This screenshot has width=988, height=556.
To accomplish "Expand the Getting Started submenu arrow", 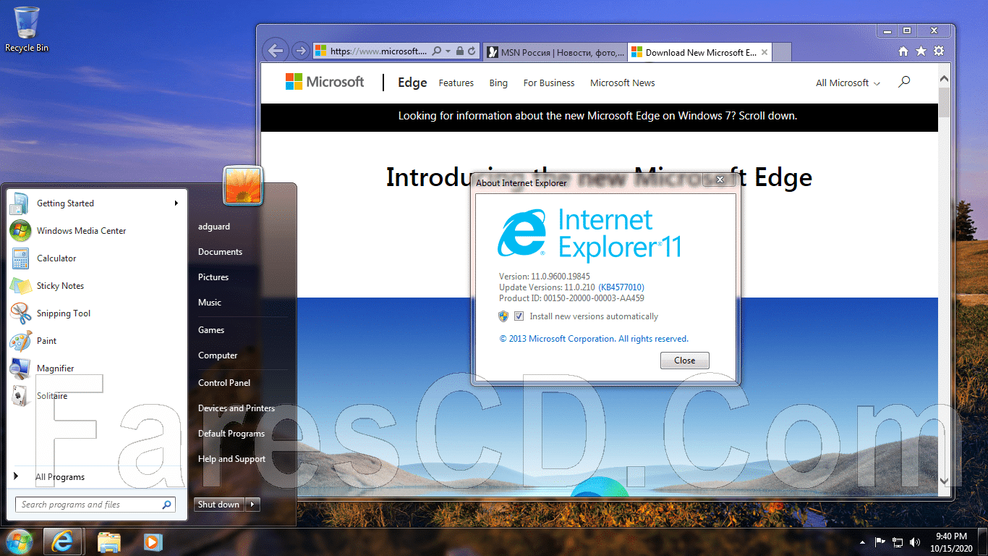I will (x=176, y=203).
